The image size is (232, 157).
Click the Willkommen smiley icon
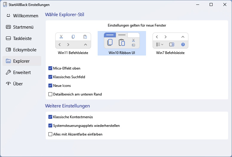8,16
